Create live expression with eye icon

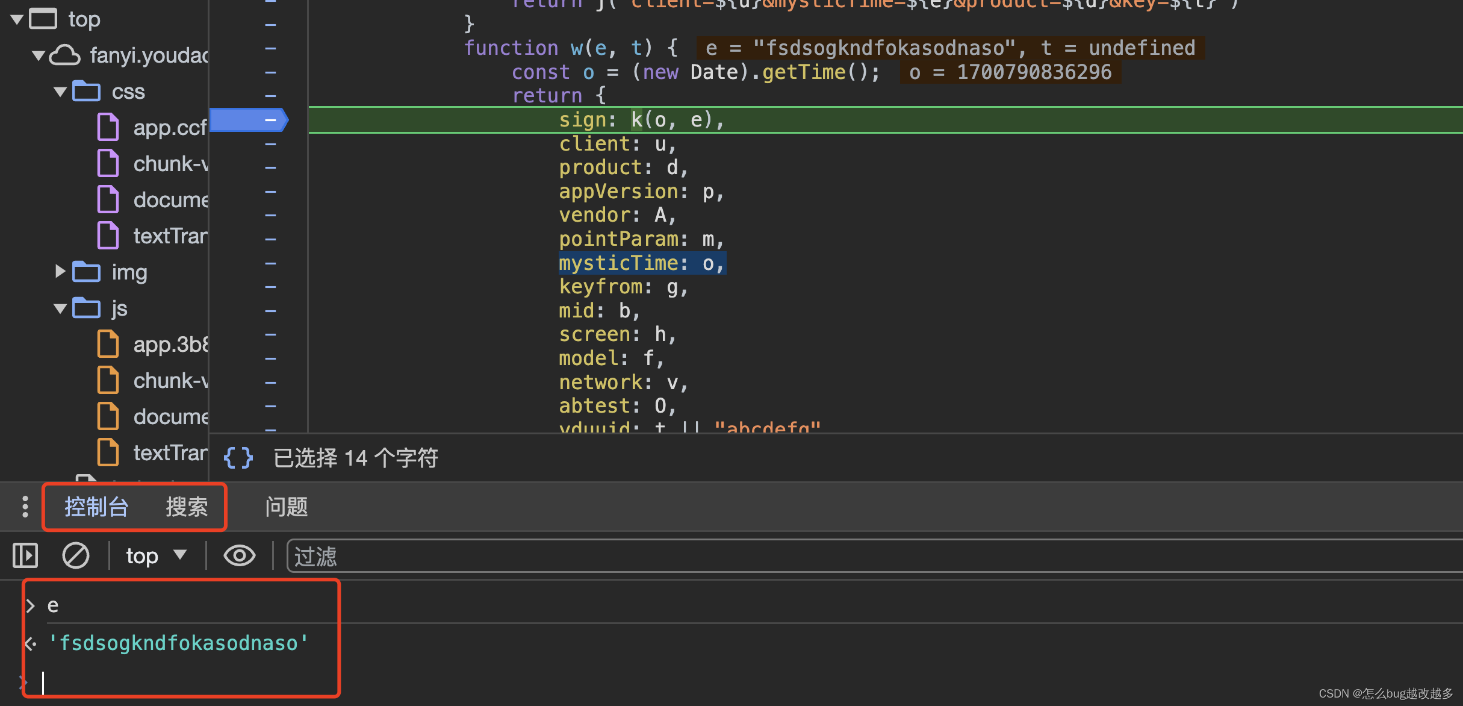239,555
